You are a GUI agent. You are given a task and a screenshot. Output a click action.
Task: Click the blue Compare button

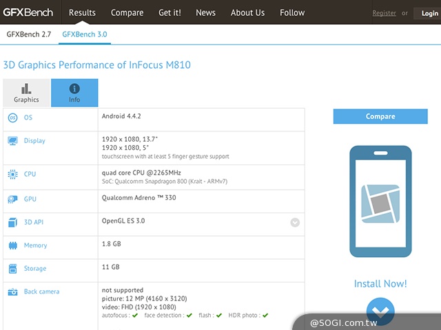[380, 116]
